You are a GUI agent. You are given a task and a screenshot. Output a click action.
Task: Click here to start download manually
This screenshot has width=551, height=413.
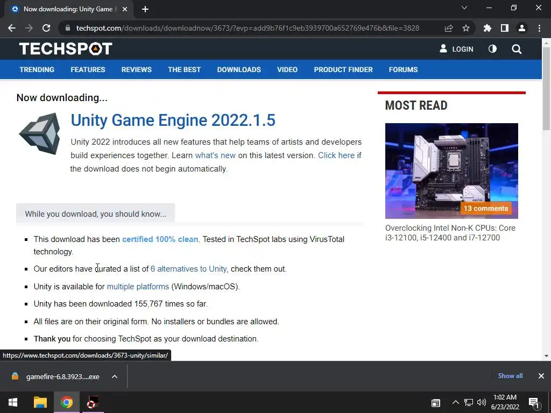click(336, 155)
